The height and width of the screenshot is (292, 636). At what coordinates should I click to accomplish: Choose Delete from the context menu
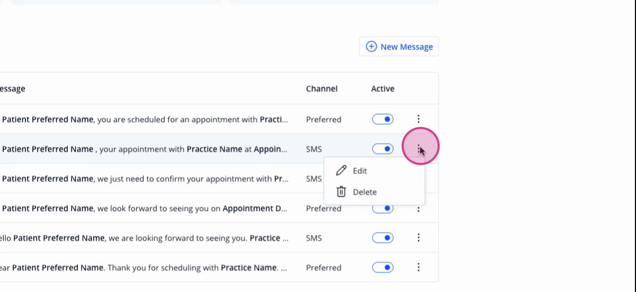point(374,192)
